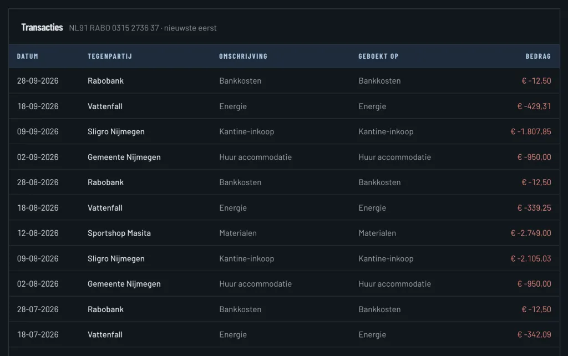Click Vattenfall in the 18-07-2026 row
Screen dimensions: 568x356
pos(105,334)
